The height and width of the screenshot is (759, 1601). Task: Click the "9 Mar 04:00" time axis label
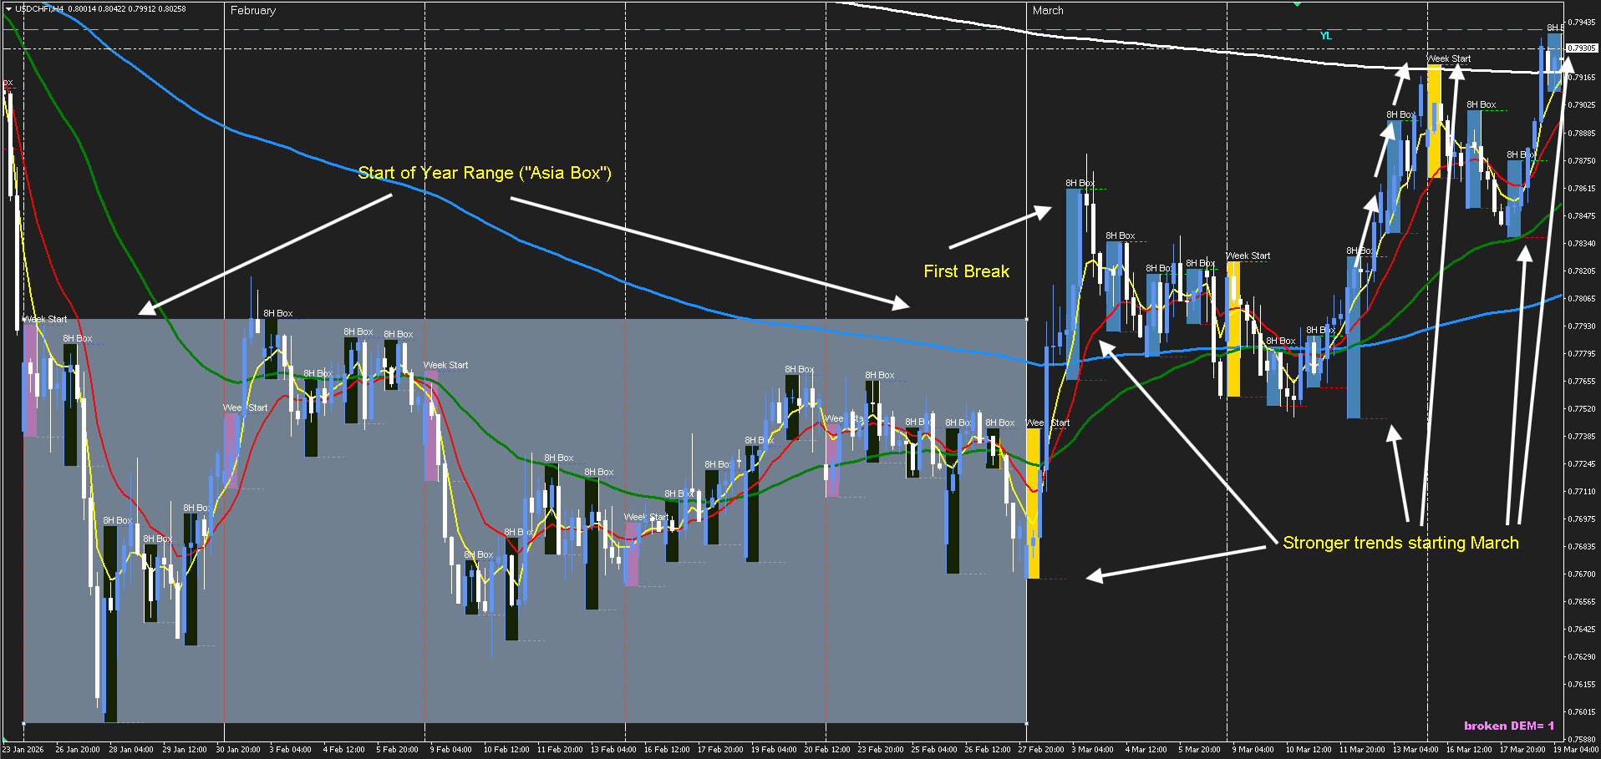pyautogui.click(x=1253, y=749)
